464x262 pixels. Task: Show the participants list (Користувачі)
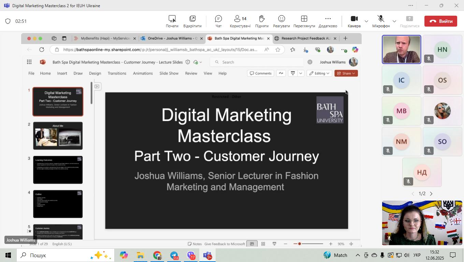point(240,21)
